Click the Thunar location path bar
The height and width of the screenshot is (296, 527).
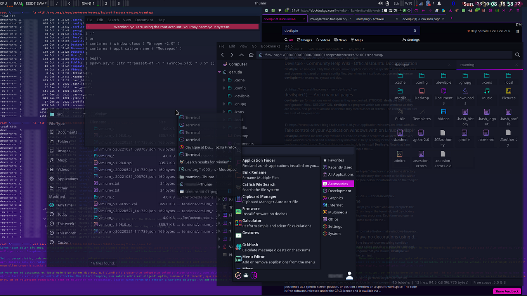pos(384,55)
